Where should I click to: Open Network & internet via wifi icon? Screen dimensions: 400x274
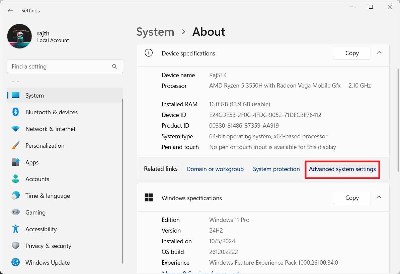coord(15,129)
